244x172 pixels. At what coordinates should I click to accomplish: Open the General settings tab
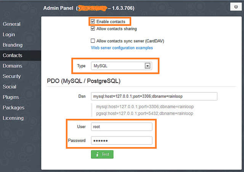[x=11, y=24]
